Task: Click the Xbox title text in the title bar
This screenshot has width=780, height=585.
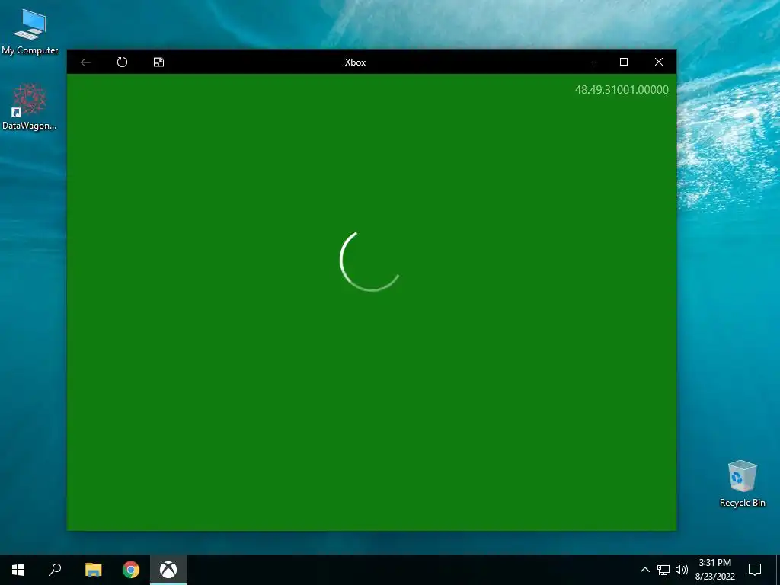Action: click(355, 62)
